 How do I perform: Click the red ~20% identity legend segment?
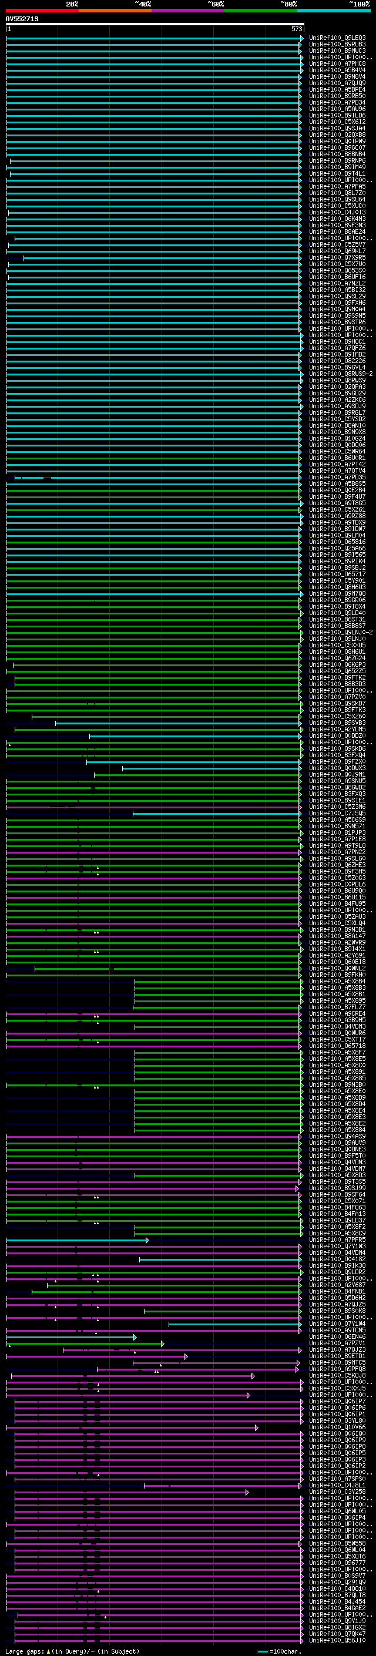tap(42, 11)
